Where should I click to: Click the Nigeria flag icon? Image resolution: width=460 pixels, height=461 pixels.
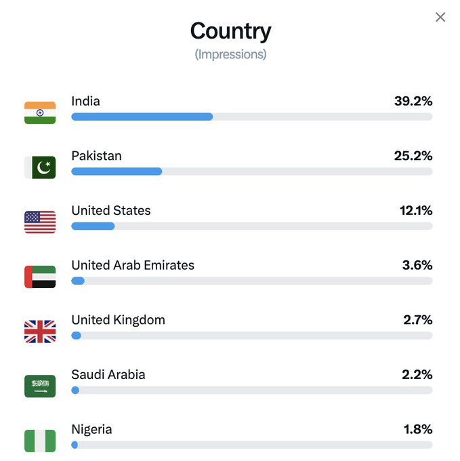coord(40,441)
